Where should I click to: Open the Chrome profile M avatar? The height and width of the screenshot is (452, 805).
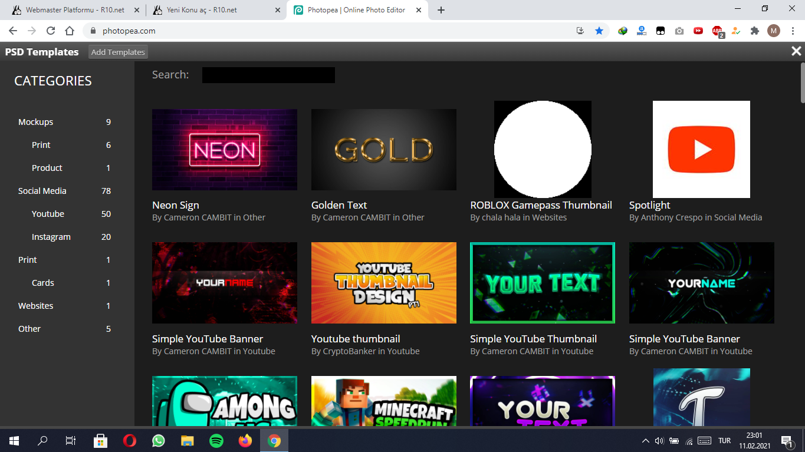(774, 31)
